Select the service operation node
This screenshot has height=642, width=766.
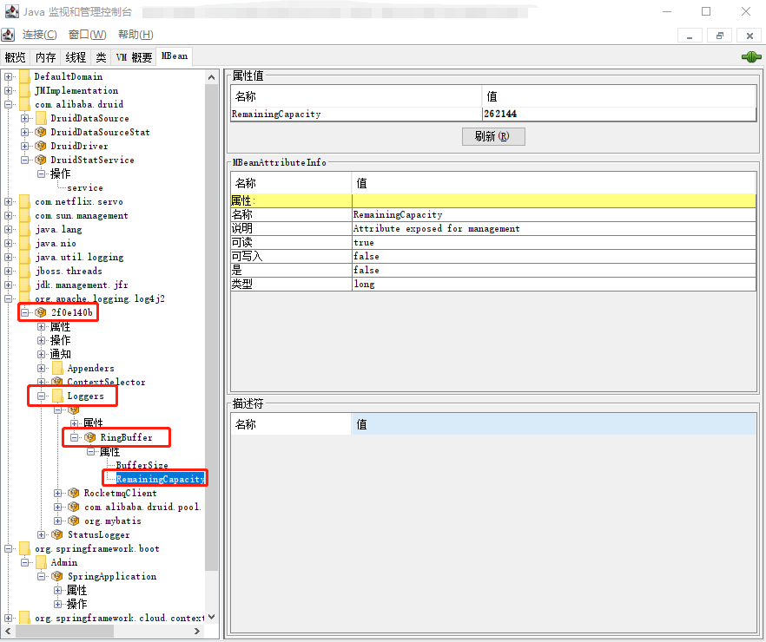coord(85,187)
